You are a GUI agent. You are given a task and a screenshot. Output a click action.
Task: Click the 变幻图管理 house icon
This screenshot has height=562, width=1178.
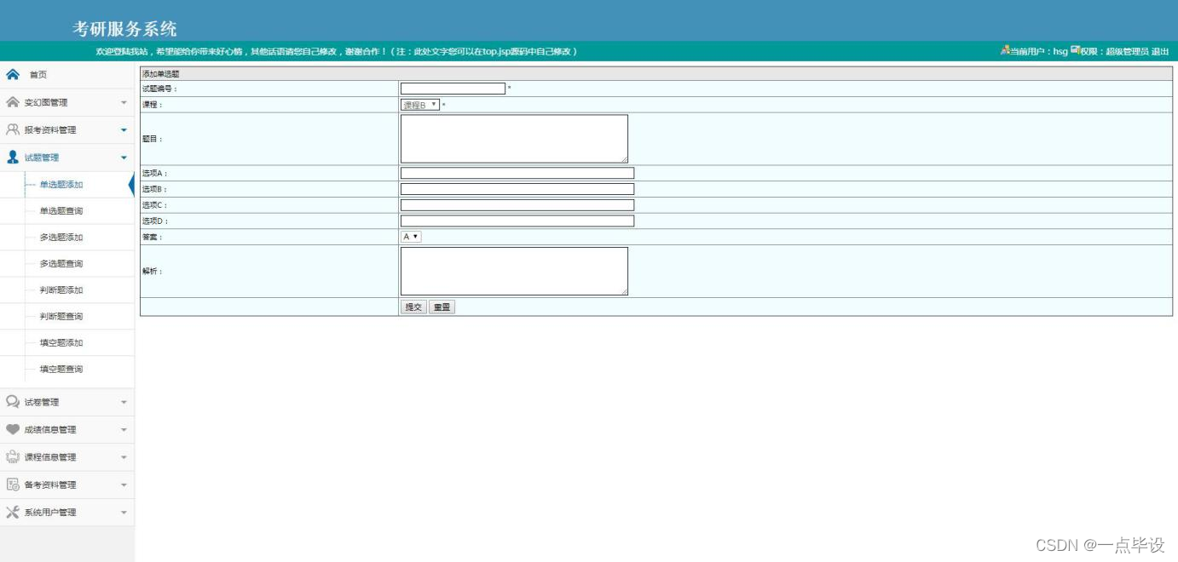pyautogui.click(x=13, y=102)
